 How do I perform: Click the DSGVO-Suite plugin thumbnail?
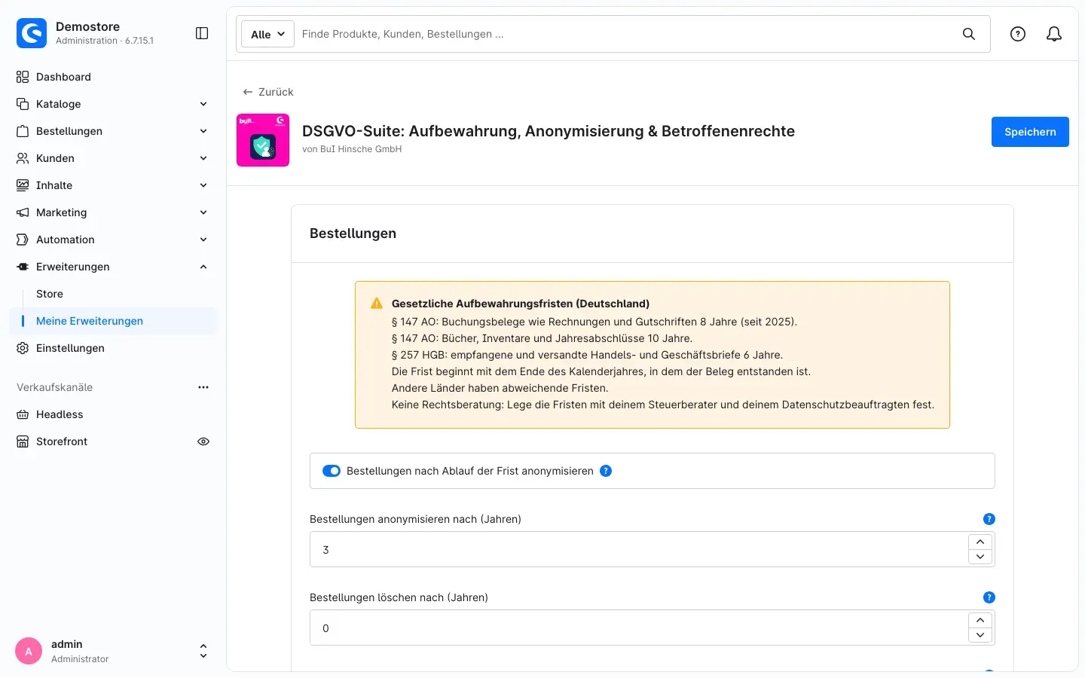pyautogui.click(x=263, y=140)
